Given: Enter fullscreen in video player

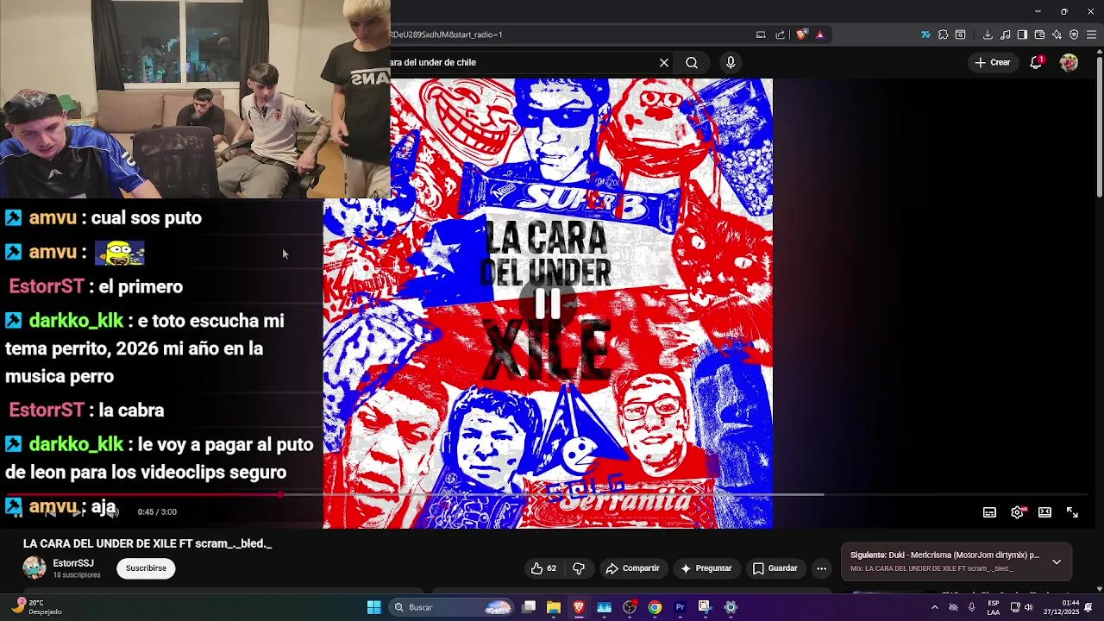Looking at the screenshot, I should click(x=1072, y=512).
